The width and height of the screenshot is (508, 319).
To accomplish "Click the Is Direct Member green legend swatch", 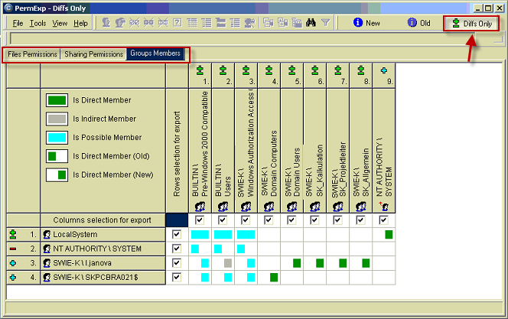I will coord(57,100).
